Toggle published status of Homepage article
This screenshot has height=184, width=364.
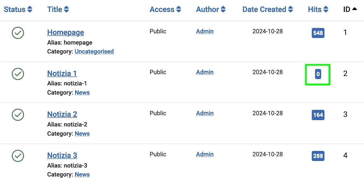[x=18, y=33]
